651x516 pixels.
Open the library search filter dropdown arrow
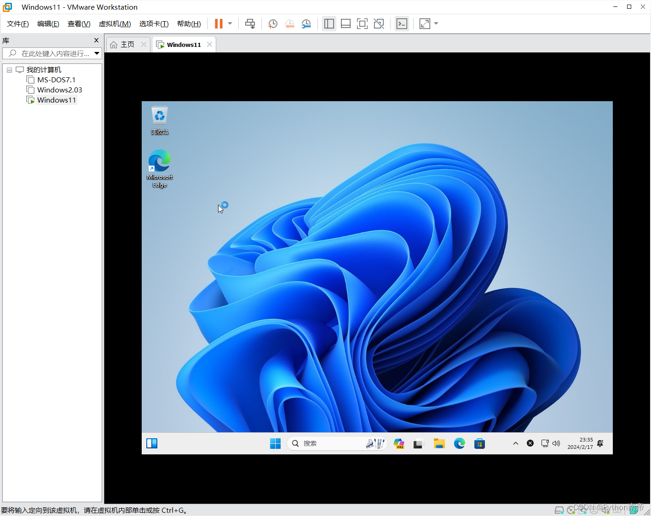97,53
